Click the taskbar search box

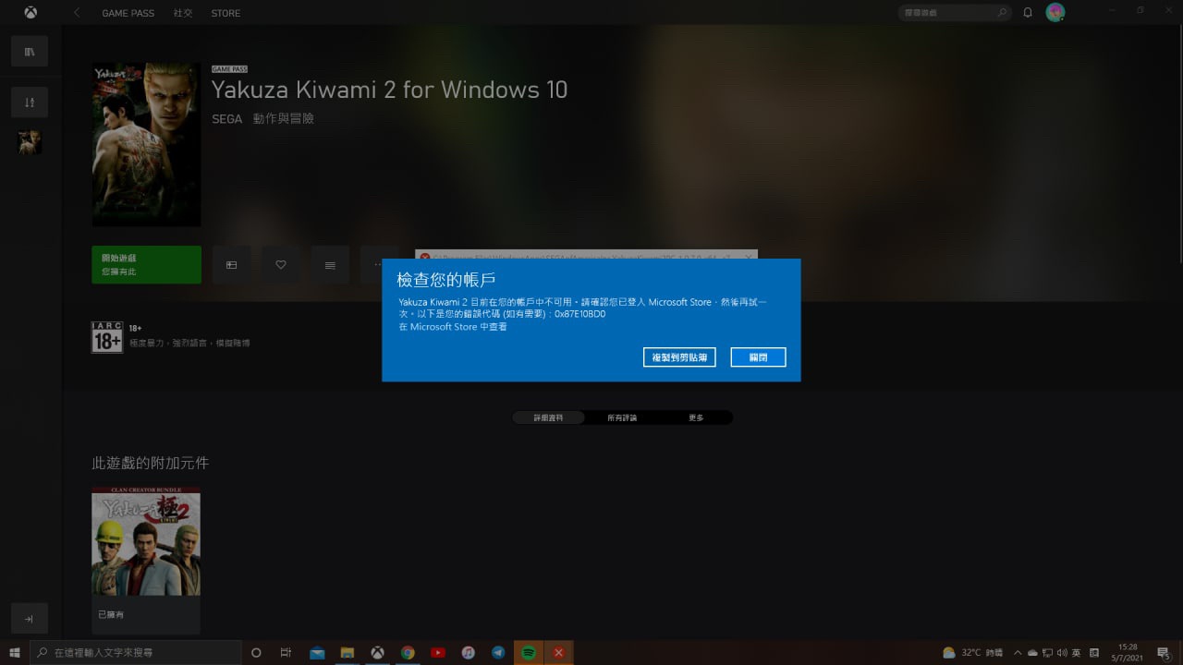coord(135,652)
